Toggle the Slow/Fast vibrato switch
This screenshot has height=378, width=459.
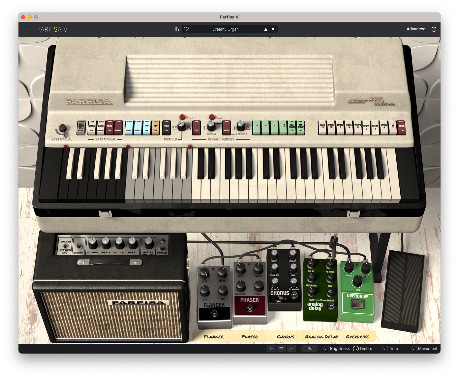click(129, 127)
